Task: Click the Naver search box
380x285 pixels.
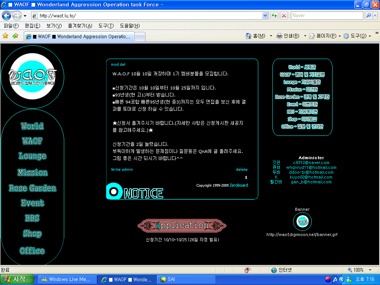Action: 327,16
